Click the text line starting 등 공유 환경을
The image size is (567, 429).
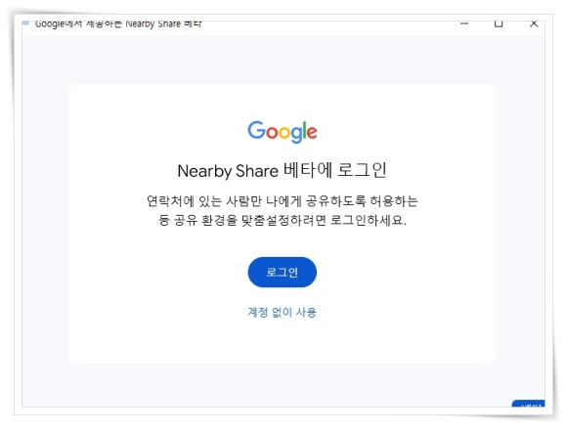(283, 220)
